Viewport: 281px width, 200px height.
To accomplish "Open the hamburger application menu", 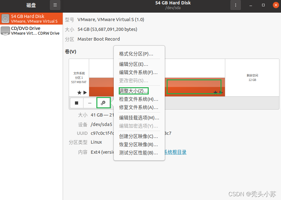I will point(55,5).
